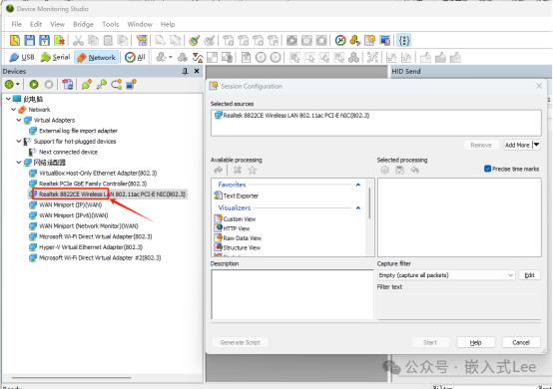Open the Tools menu
553x389 pixels.
tap(111, 24)
